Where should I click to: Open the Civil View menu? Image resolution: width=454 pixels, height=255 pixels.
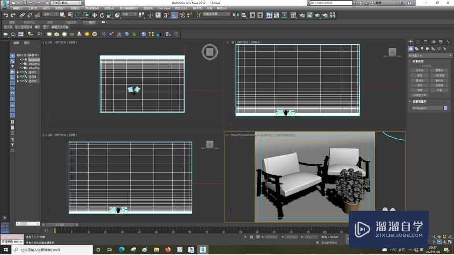164,9
